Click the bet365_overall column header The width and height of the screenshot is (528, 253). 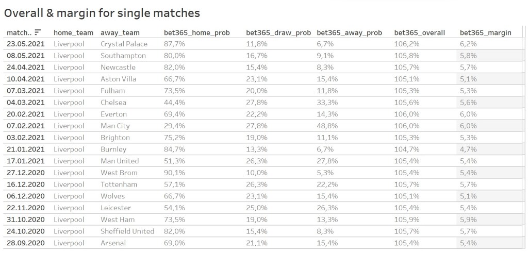[419, 32]
